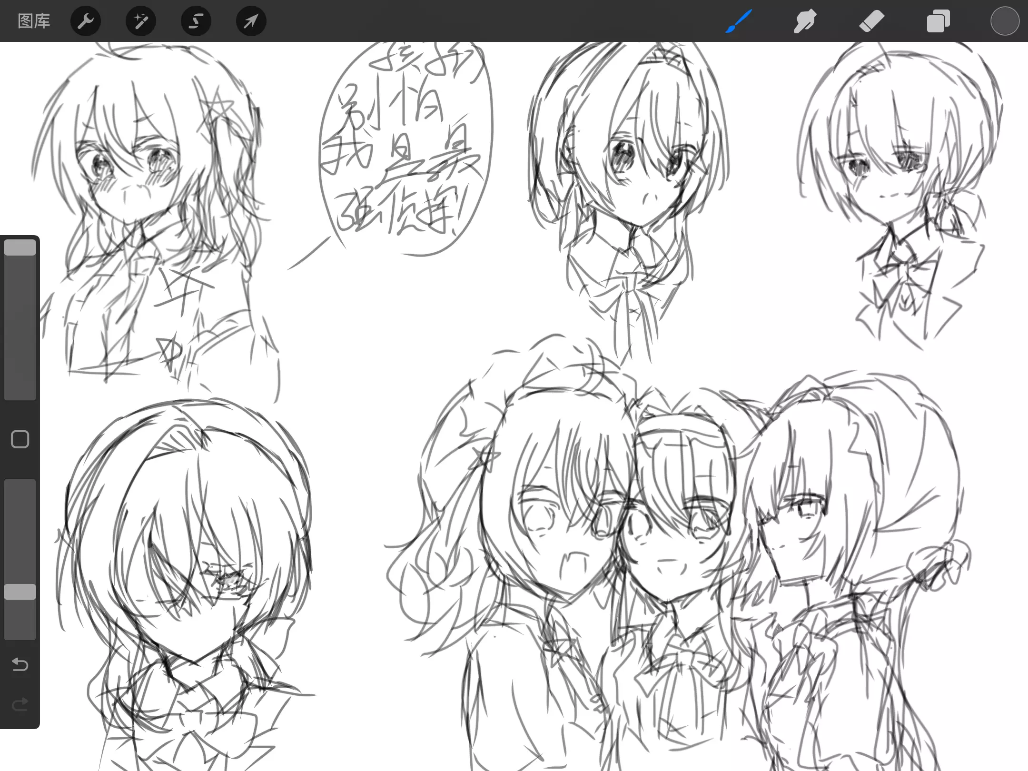Image resolution: width=1028 pixels, height=771 pixels.
Task: Return to the 图库 gallery
Action: pyautogui.click(x=34, y=21)
